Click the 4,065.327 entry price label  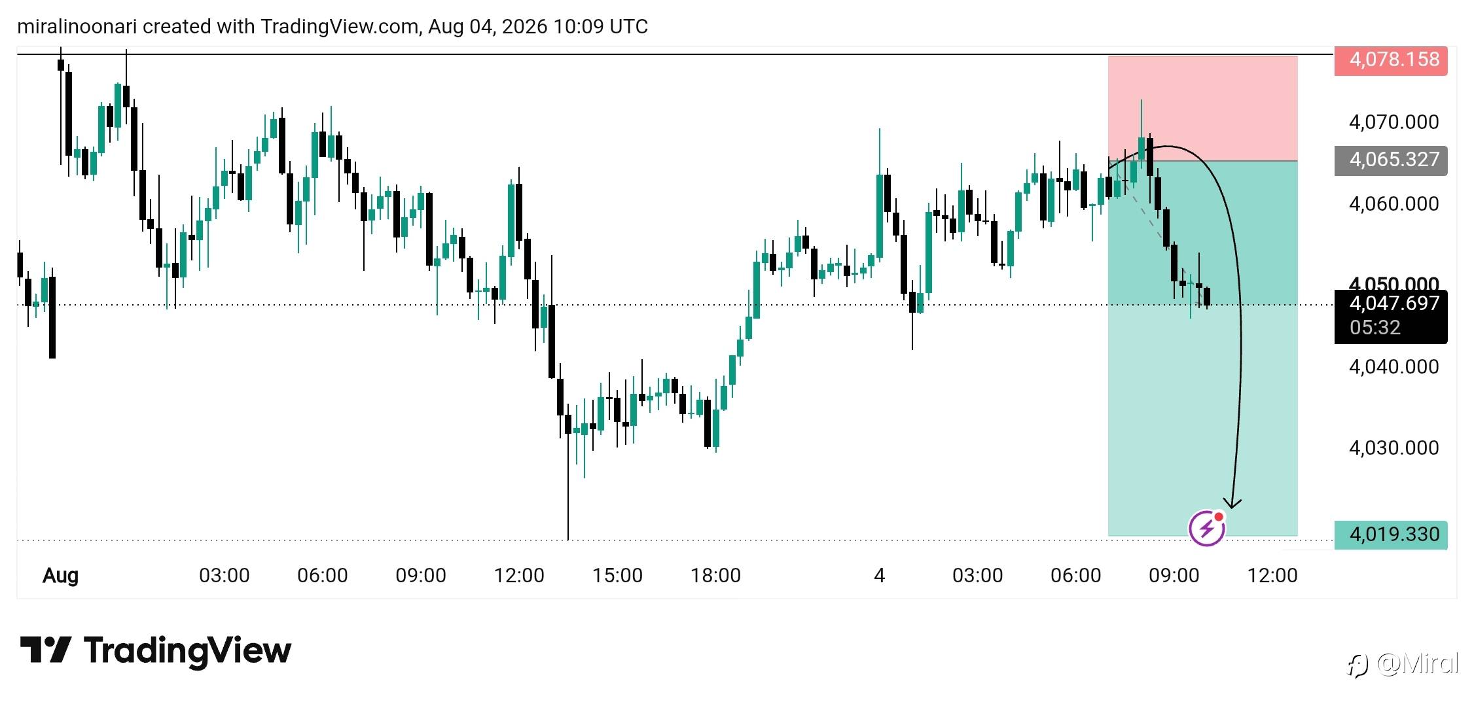(1391, 160)
